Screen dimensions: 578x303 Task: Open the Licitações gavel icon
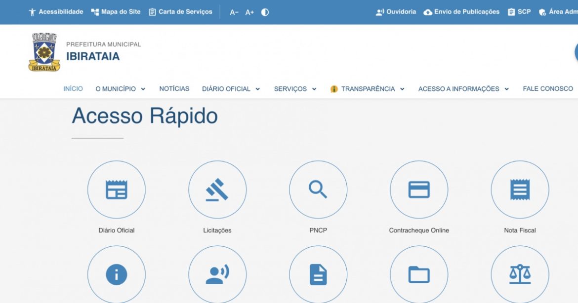pyautogui.click(x=217, y=189)
